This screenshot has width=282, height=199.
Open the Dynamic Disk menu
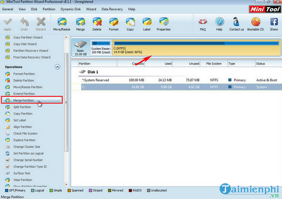(x=71, y=9)
